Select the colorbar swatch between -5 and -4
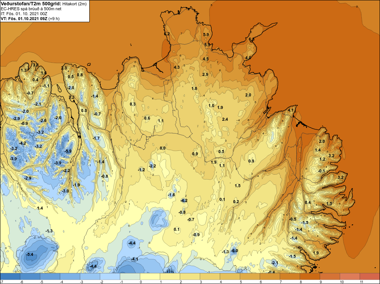 (x=50, y=276)
